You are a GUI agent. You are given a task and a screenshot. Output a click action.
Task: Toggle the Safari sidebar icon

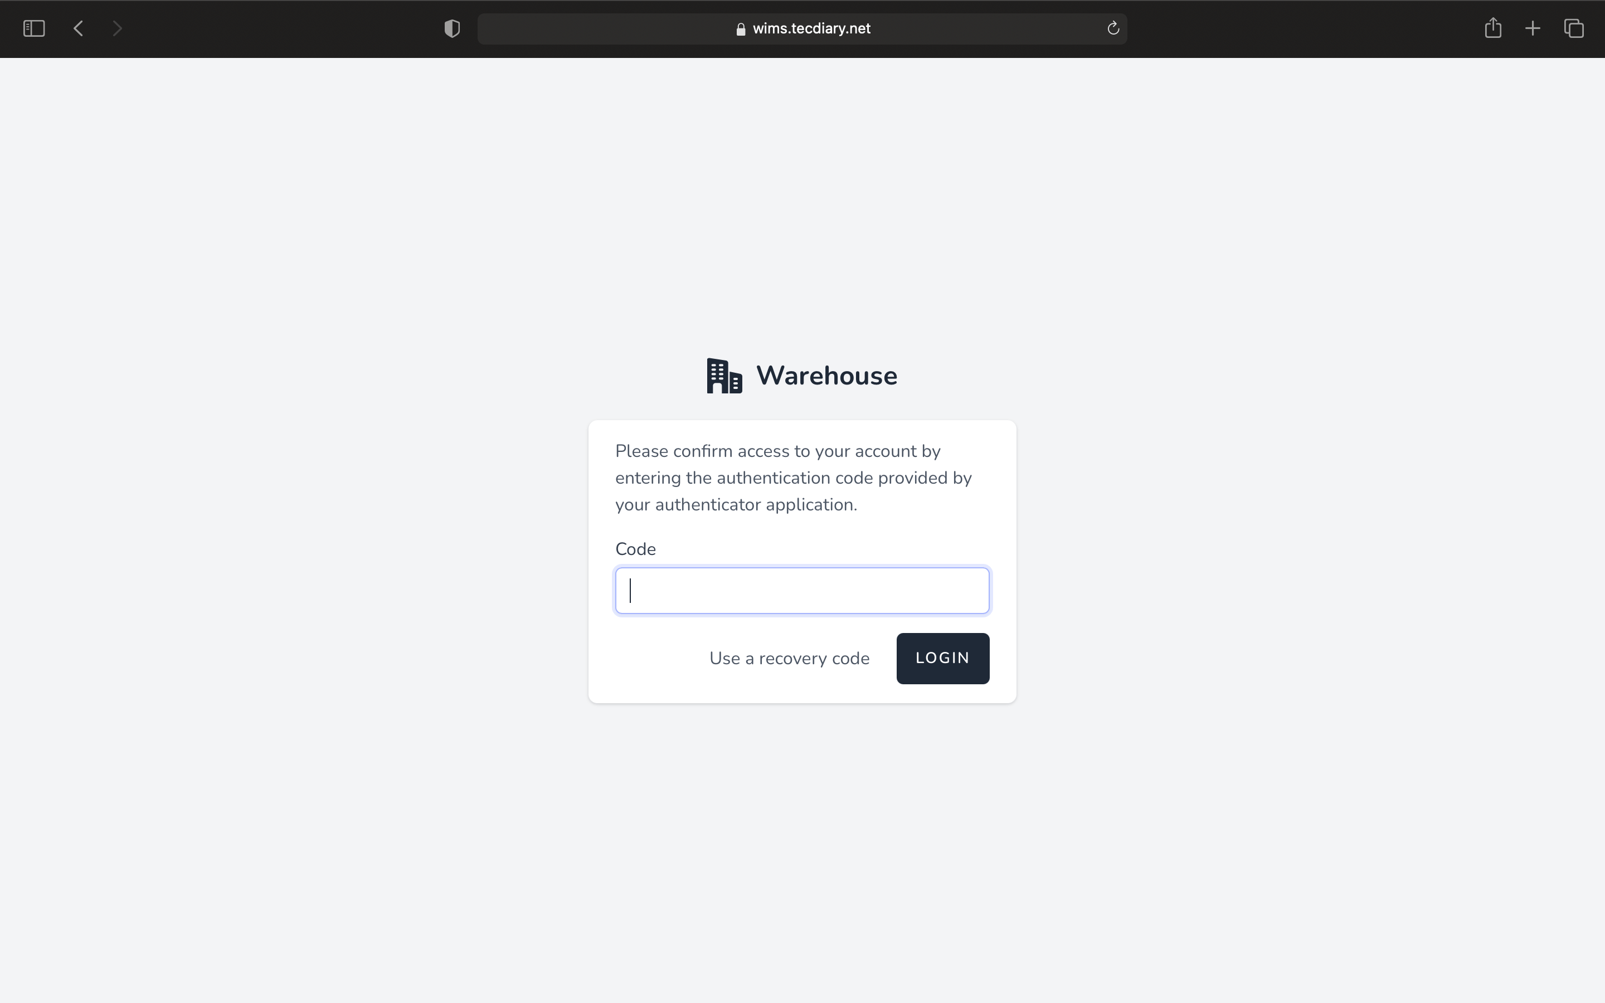(x=34, y=28)
